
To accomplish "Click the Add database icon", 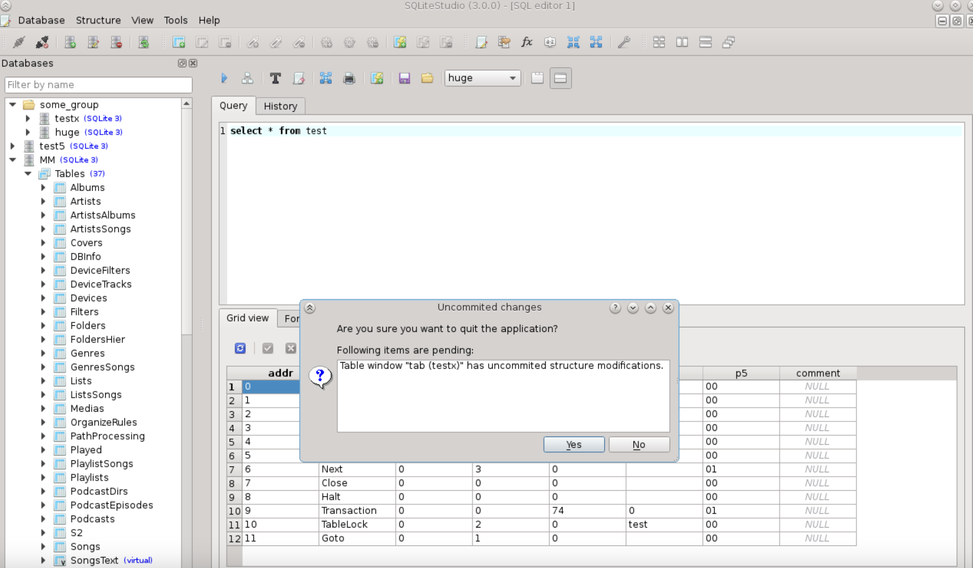I will (70, 42).
